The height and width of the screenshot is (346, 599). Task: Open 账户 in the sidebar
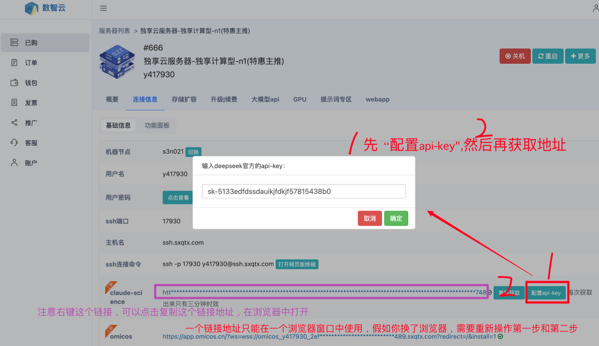[x=45, y=162]
